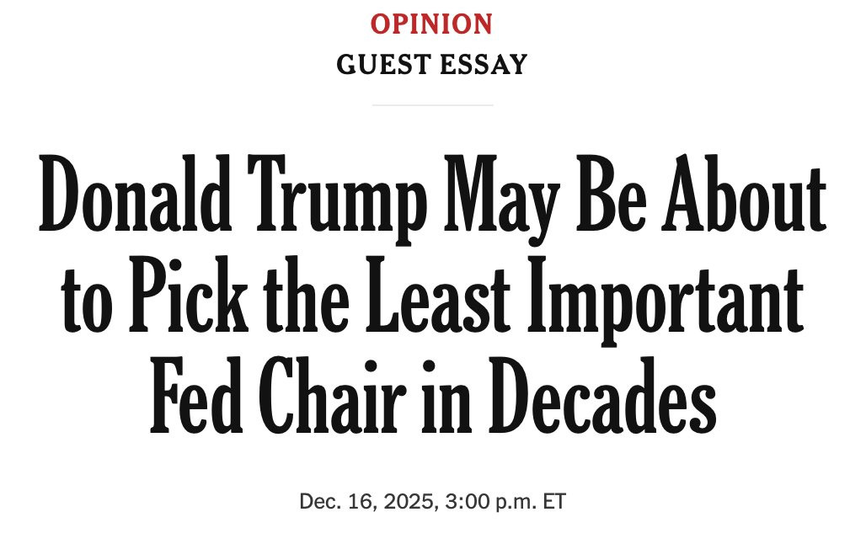The width and height of the screenshot is (866, 544).
Task: Click the word "to" starting the second headline line
Action: (x=88, y=301)
